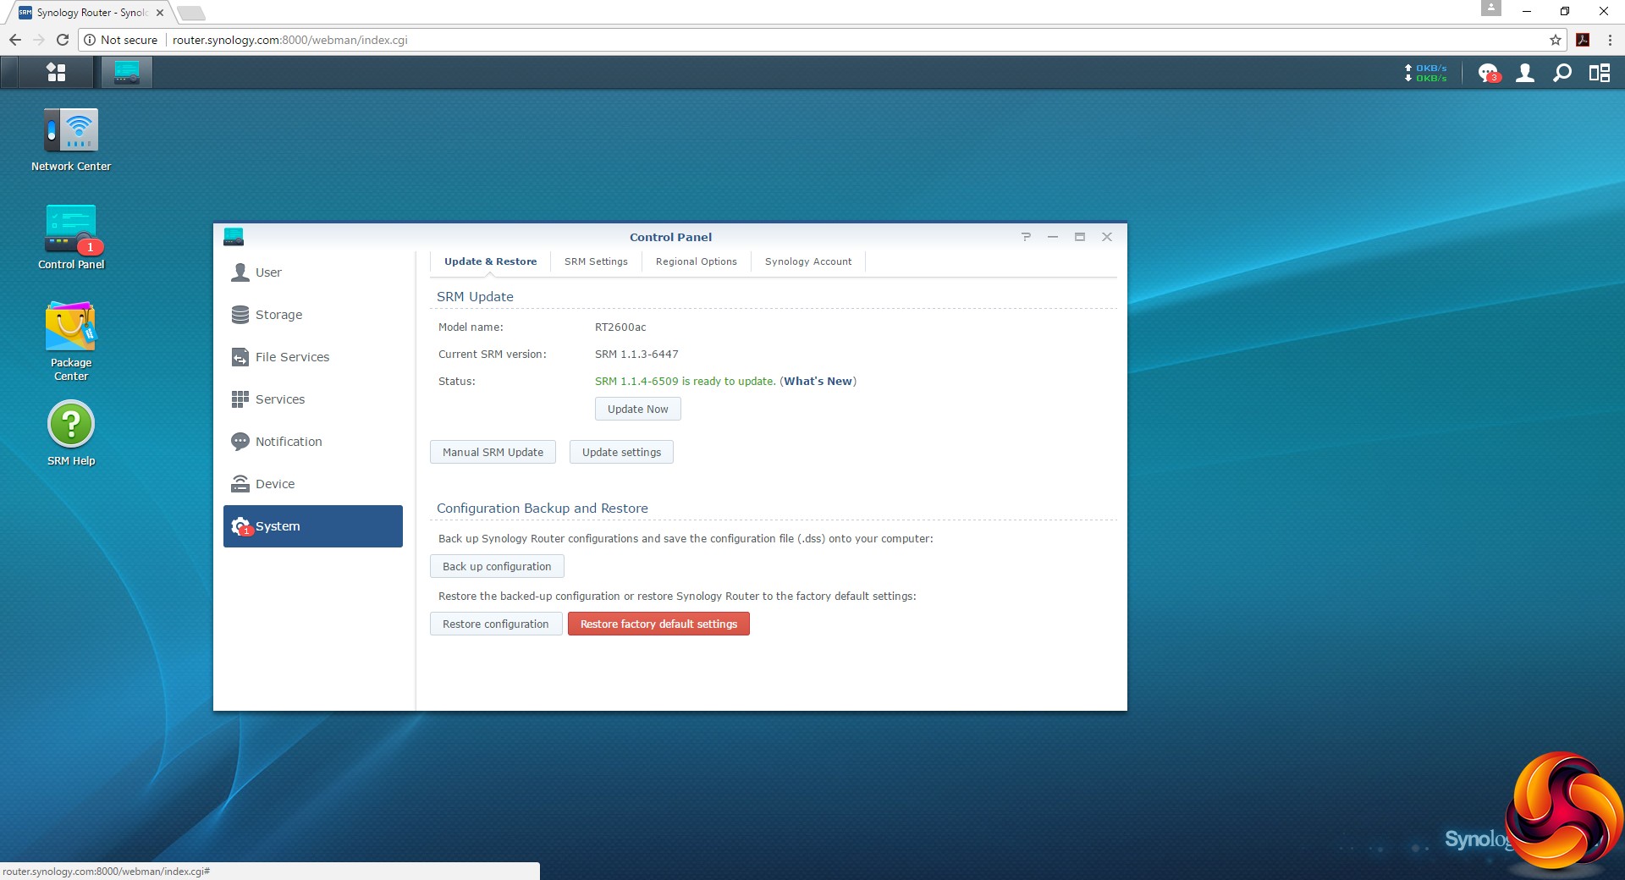1625x880 pixels.
Task: Click the Not secure site info icon
Action: (90, 40)
